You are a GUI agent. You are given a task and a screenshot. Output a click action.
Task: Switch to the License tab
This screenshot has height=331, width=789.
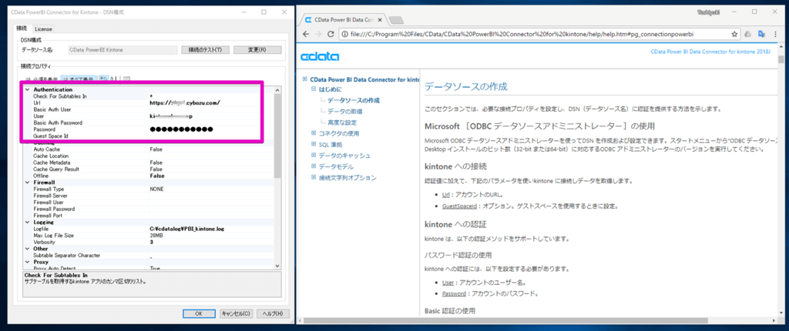click(43, 29)
